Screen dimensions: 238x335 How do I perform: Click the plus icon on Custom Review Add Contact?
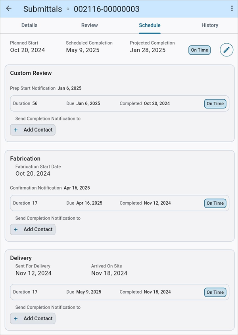point(16,130)
